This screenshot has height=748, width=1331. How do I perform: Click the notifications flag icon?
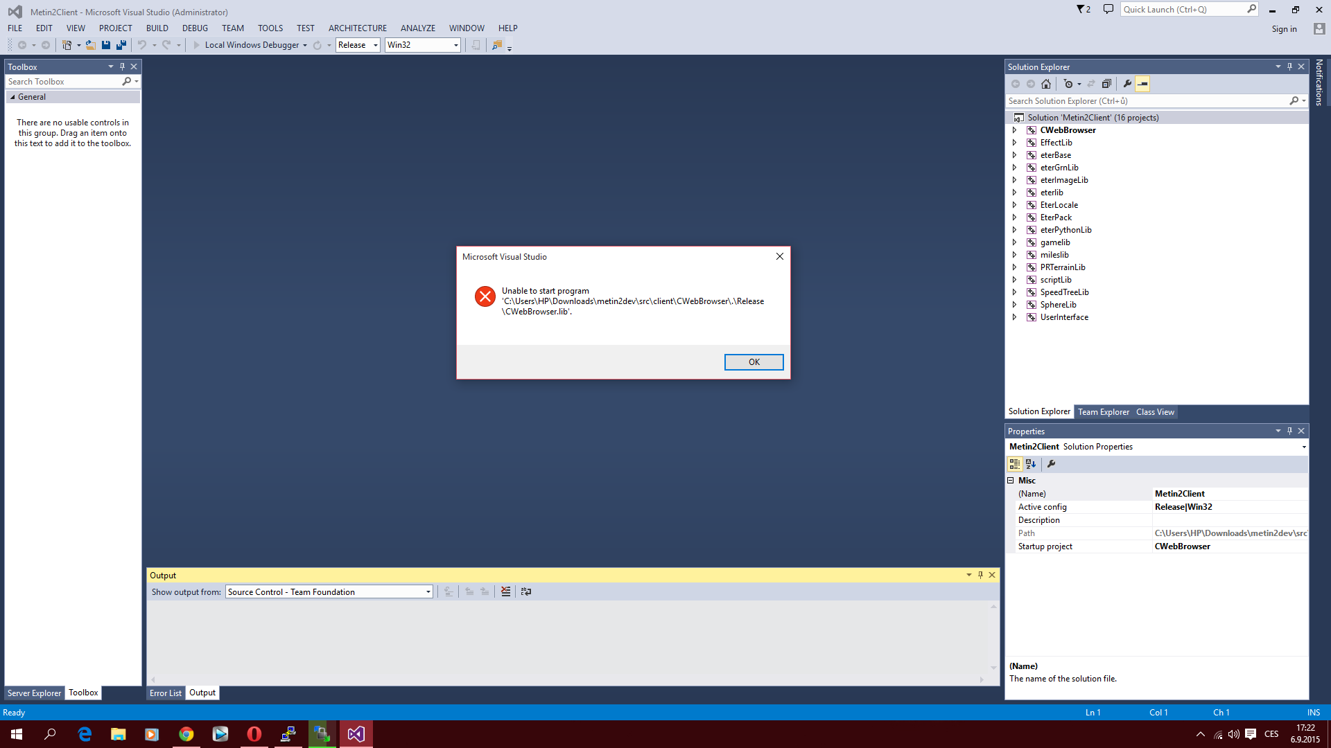click(1083, 10)
